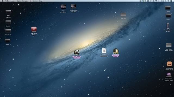The image size is (174, 97).
Task: Click the Bluetooth menu bar icon
Action: click(x=153, y=1)
